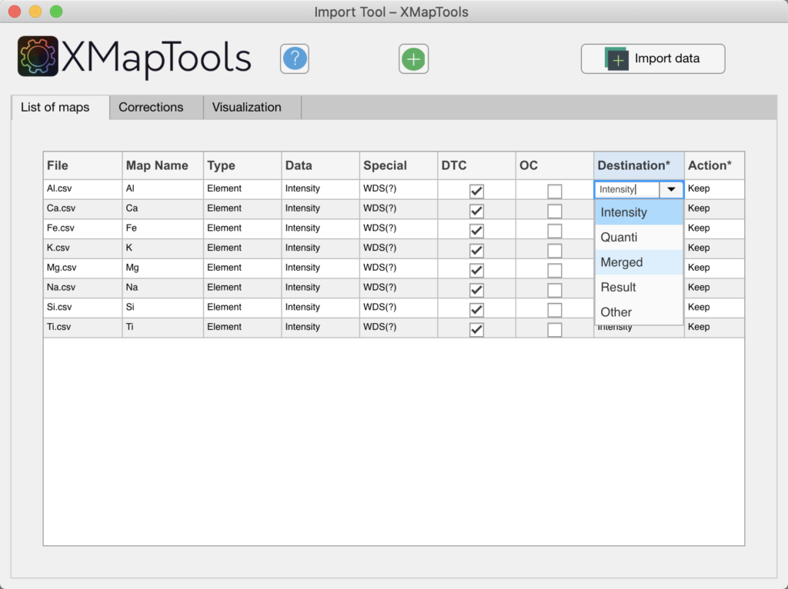Click the Data cell Intensity for Mg.csv
This screenshot has height=589, width=788.
point(321,268)
